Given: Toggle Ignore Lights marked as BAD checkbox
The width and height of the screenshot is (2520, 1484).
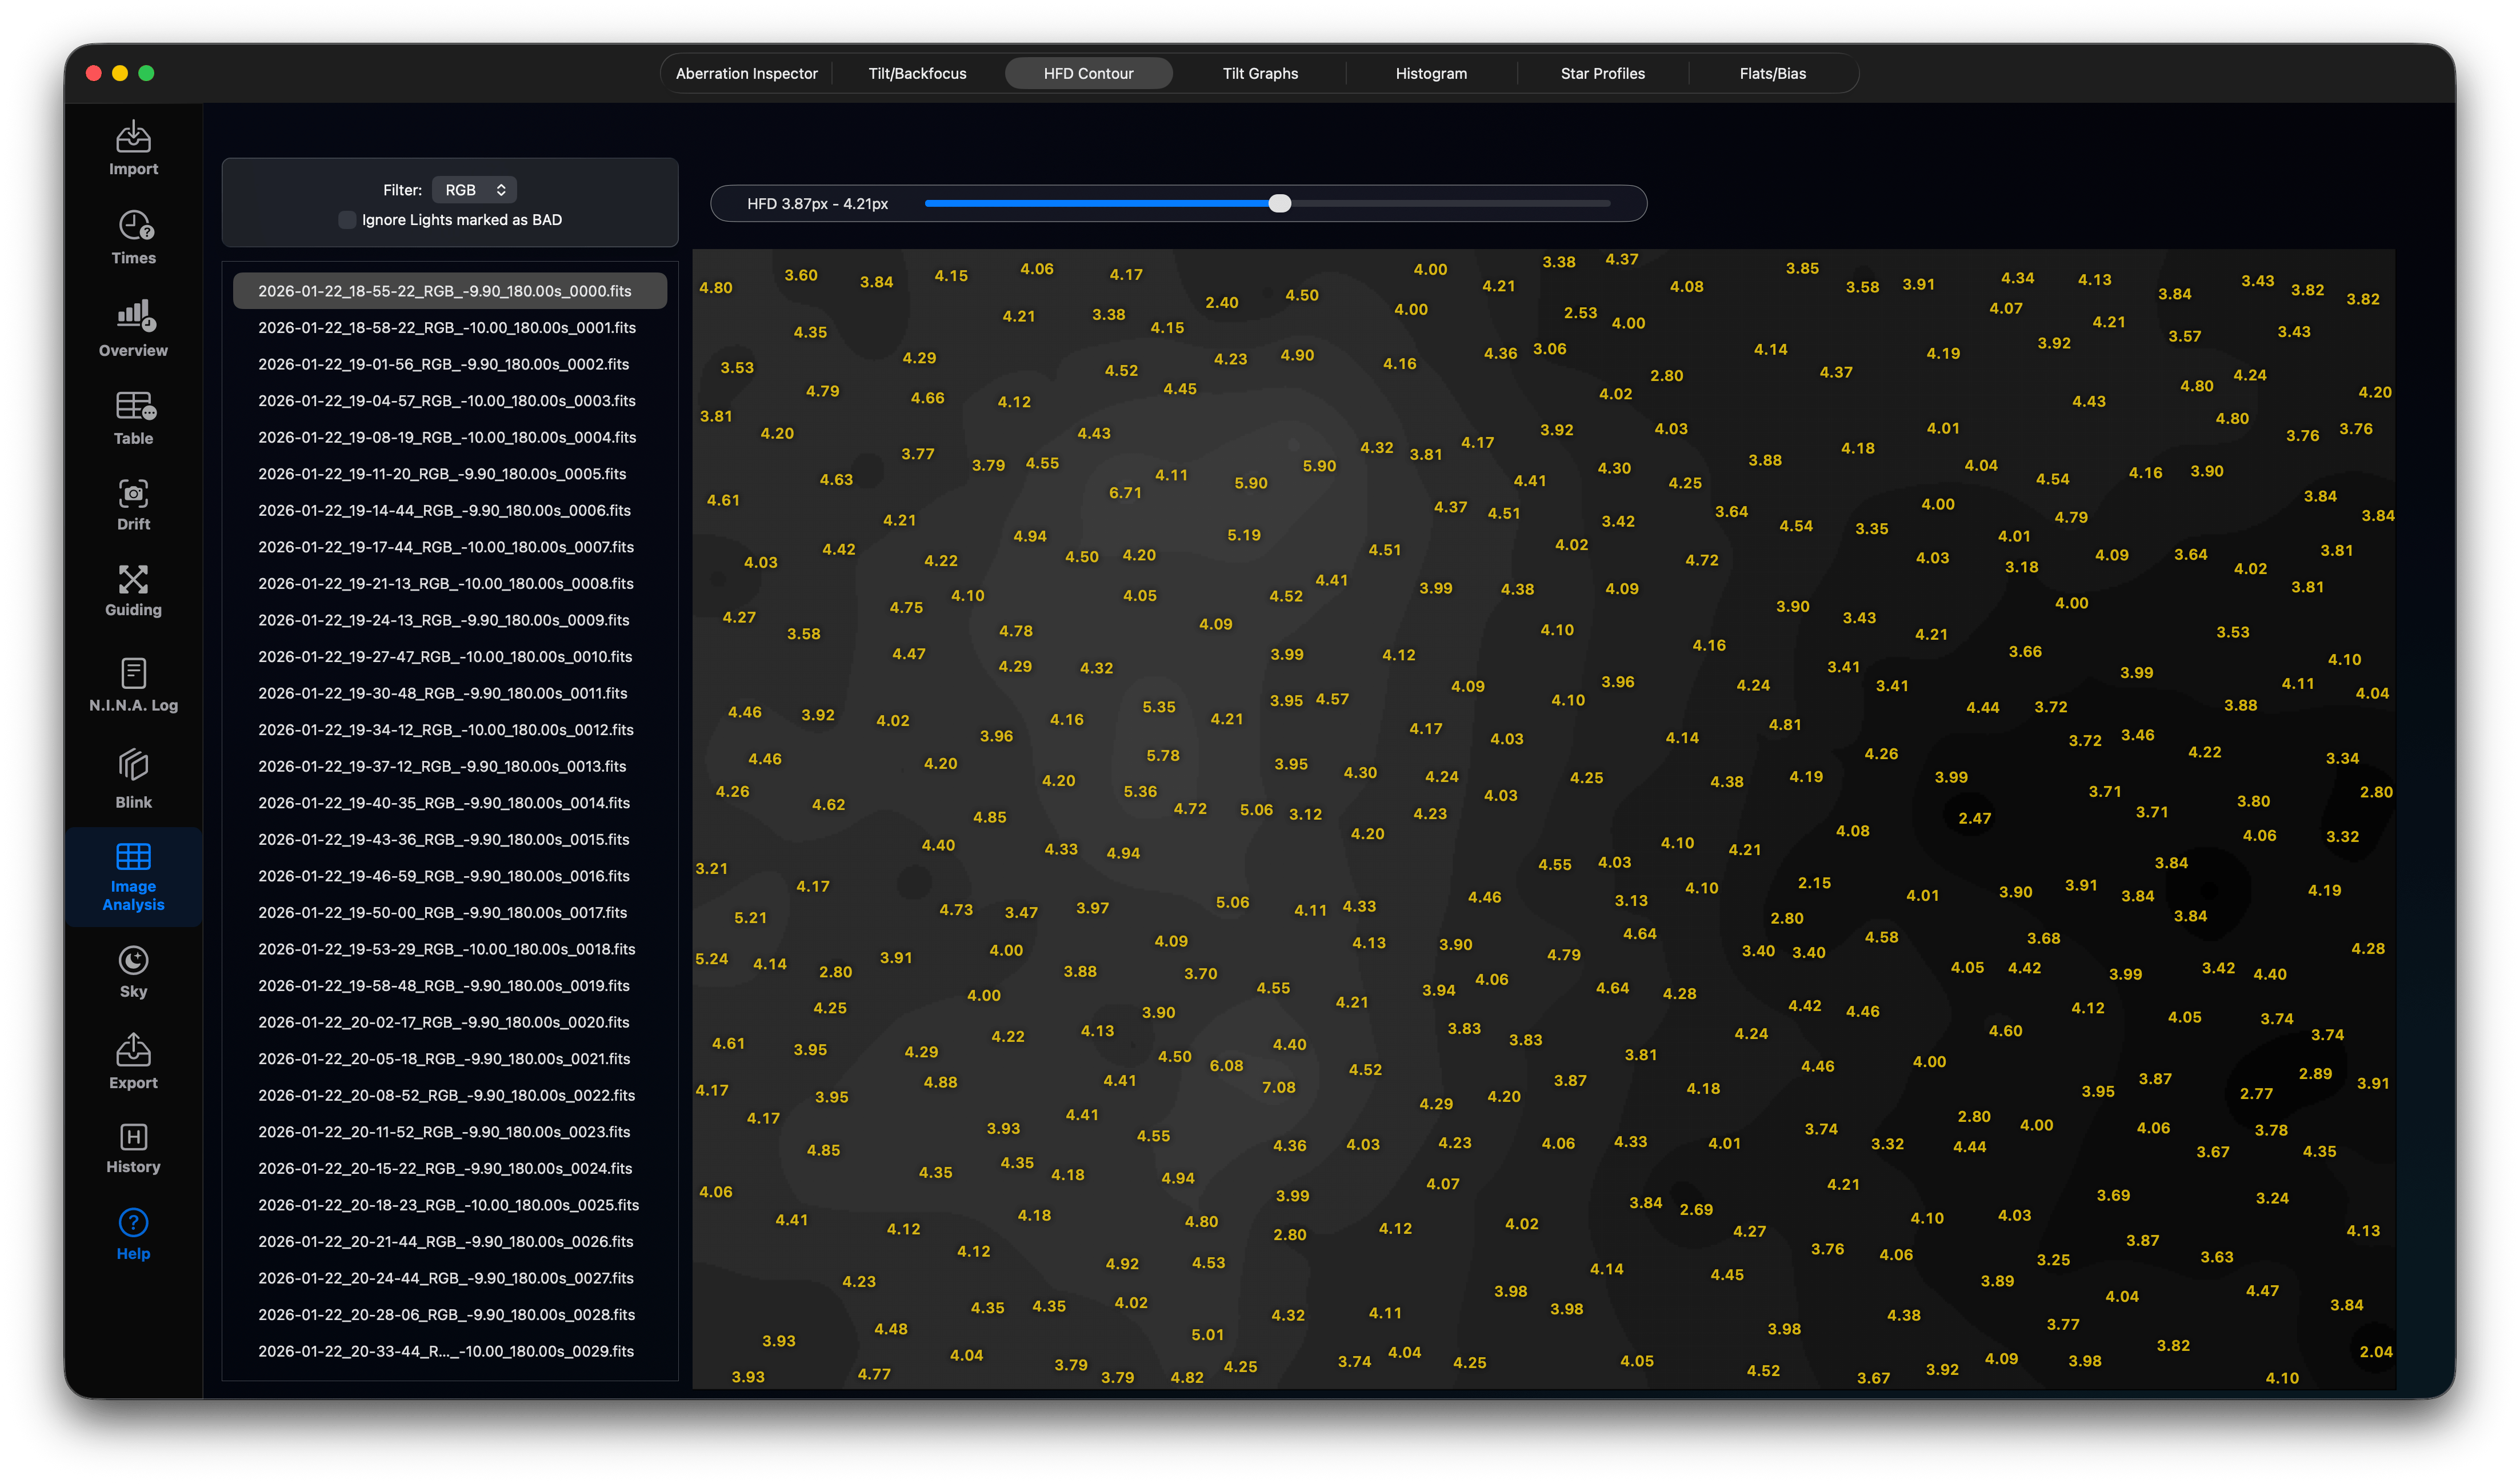Looking at the screenshot, I should click(347, 220).
